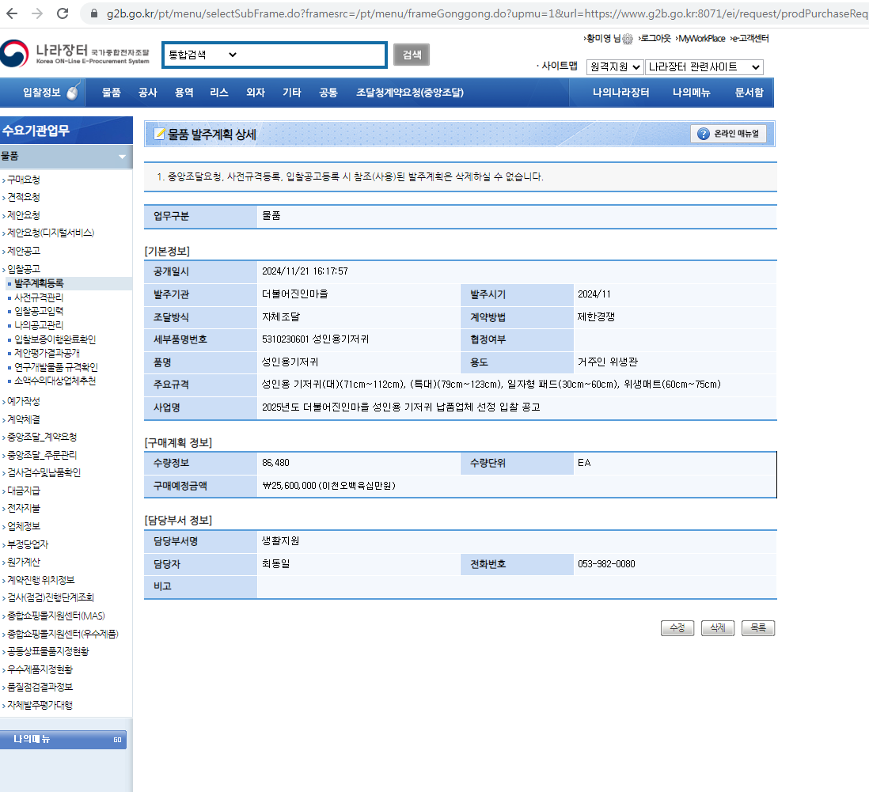The height and width of the screenshot is (792, 869).
Task: Open the 리스 top menu
Action: coord(219,93)
